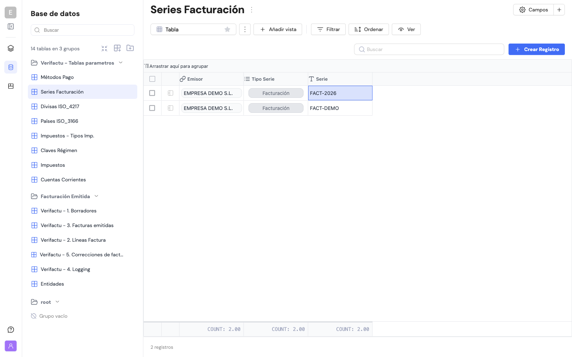This screenshot has width=572, height=357.
Task: Open the layout grid icon in left rail
Action: 11,86
